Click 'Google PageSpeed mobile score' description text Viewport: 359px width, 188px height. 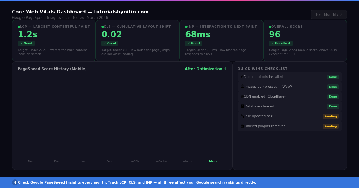[303, 52]
